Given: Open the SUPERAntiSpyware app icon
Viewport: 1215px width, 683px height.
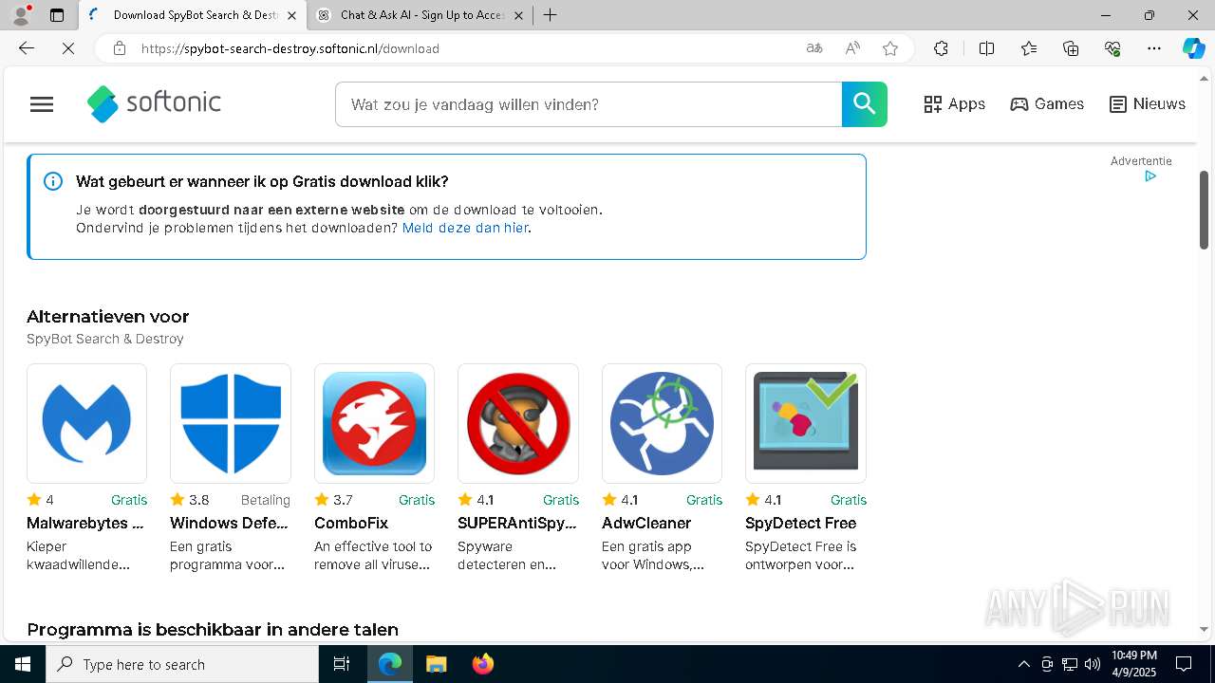Looking at the screenshot, I should click(518, 423).
